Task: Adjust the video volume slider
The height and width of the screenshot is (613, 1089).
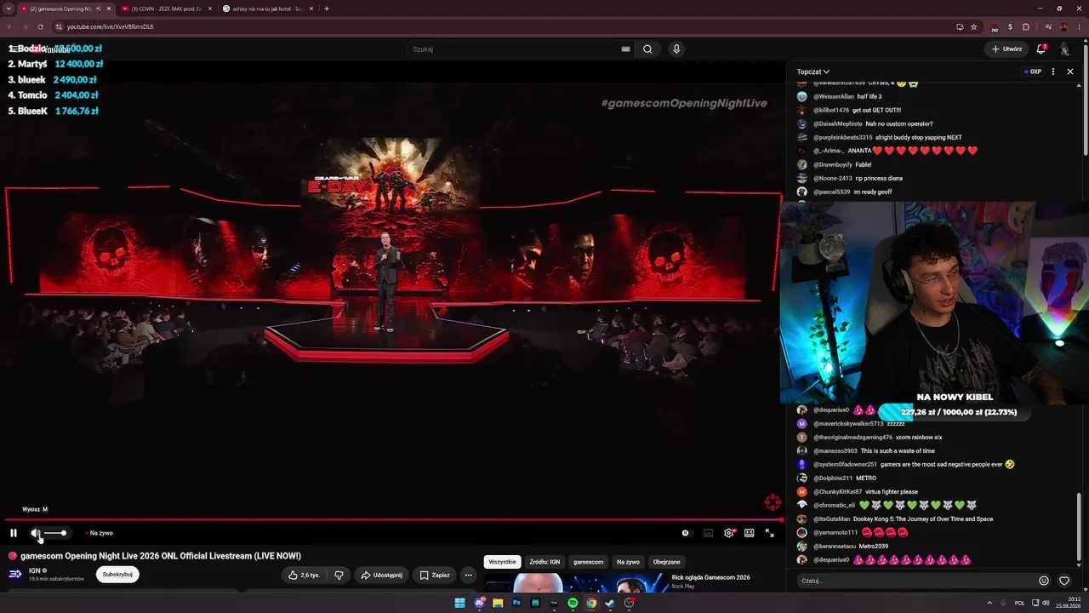Action: tap(55, 533)
